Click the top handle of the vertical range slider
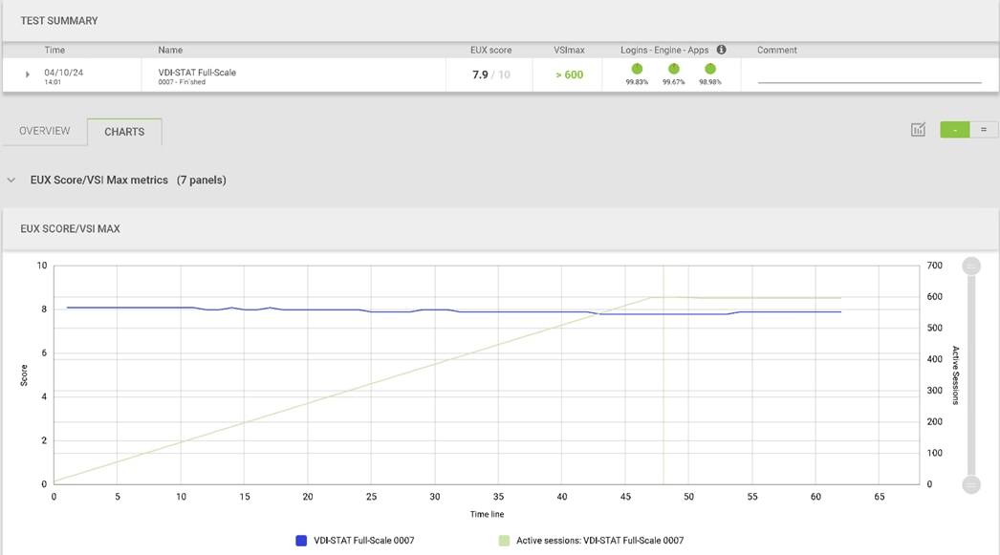The height and width of the screenshot is (555, 1000). tap(971, 266)
